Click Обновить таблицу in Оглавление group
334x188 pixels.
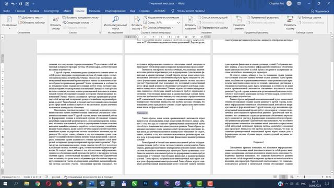point(31,22)
